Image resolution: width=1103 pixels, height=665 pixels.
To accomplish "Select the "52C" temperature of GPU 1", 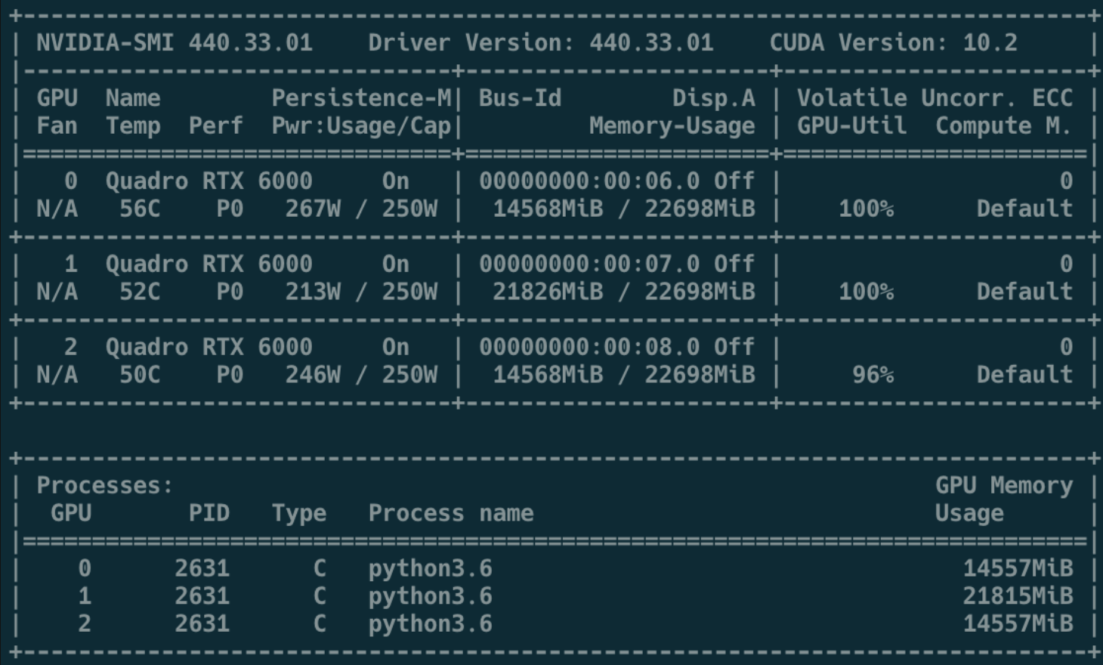I will (x=140, y=292).
